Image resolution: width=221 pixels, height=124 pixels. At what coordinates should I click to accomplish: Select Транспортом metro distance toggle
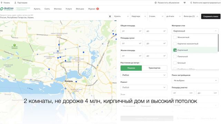point(154,68)
